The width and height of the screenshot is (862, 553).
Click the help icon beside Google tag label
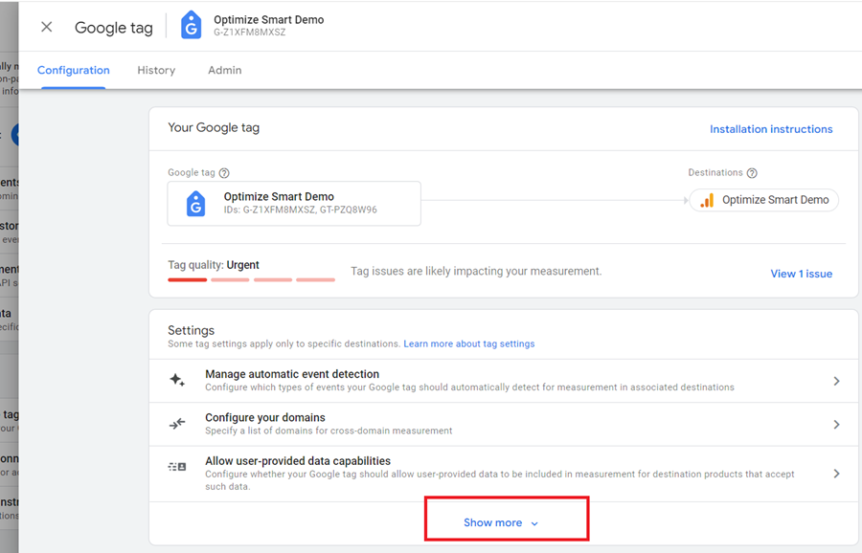224,173
